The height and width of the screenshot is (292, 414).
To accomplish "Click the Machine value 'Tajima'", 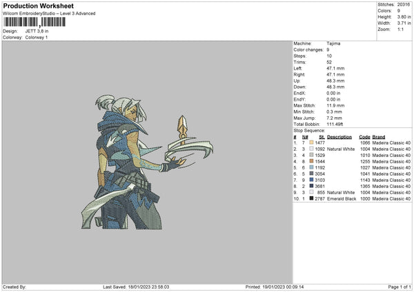I will click(333, 43).
